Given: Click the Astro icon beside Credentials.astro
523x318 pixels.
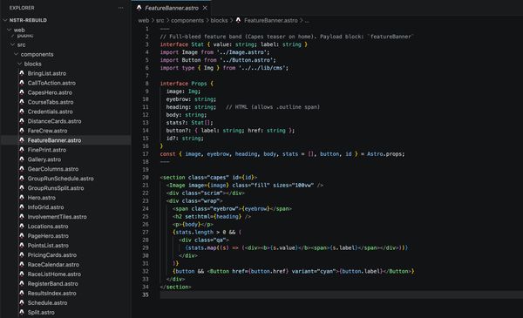Looking at the screenshot, I should tap(22, 112).
